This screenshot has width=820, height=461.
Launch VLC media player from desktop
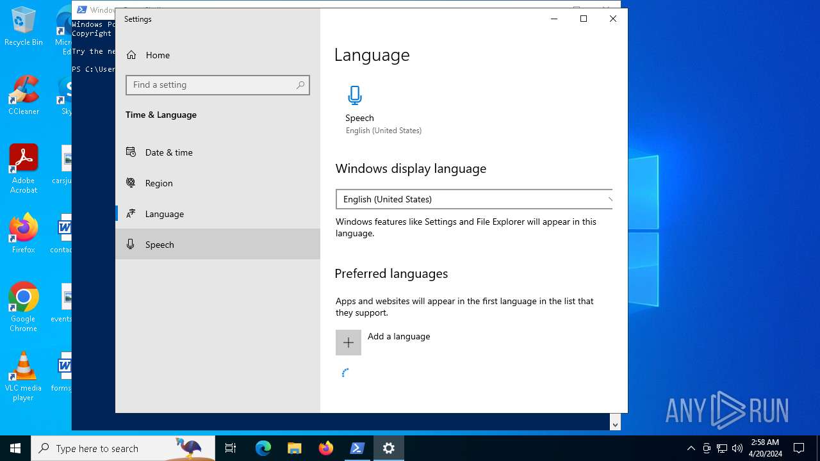pyautogui.click(x=24, y=376)
